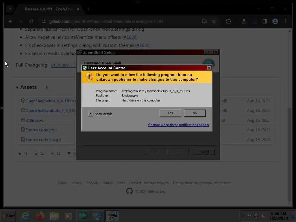Go back in Chrome browser

click(10, 21)
